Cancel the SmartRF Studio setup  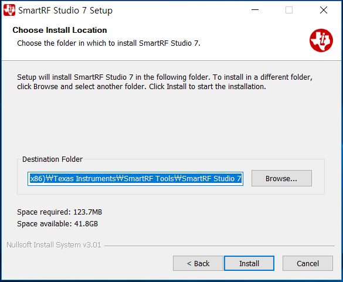308,263
